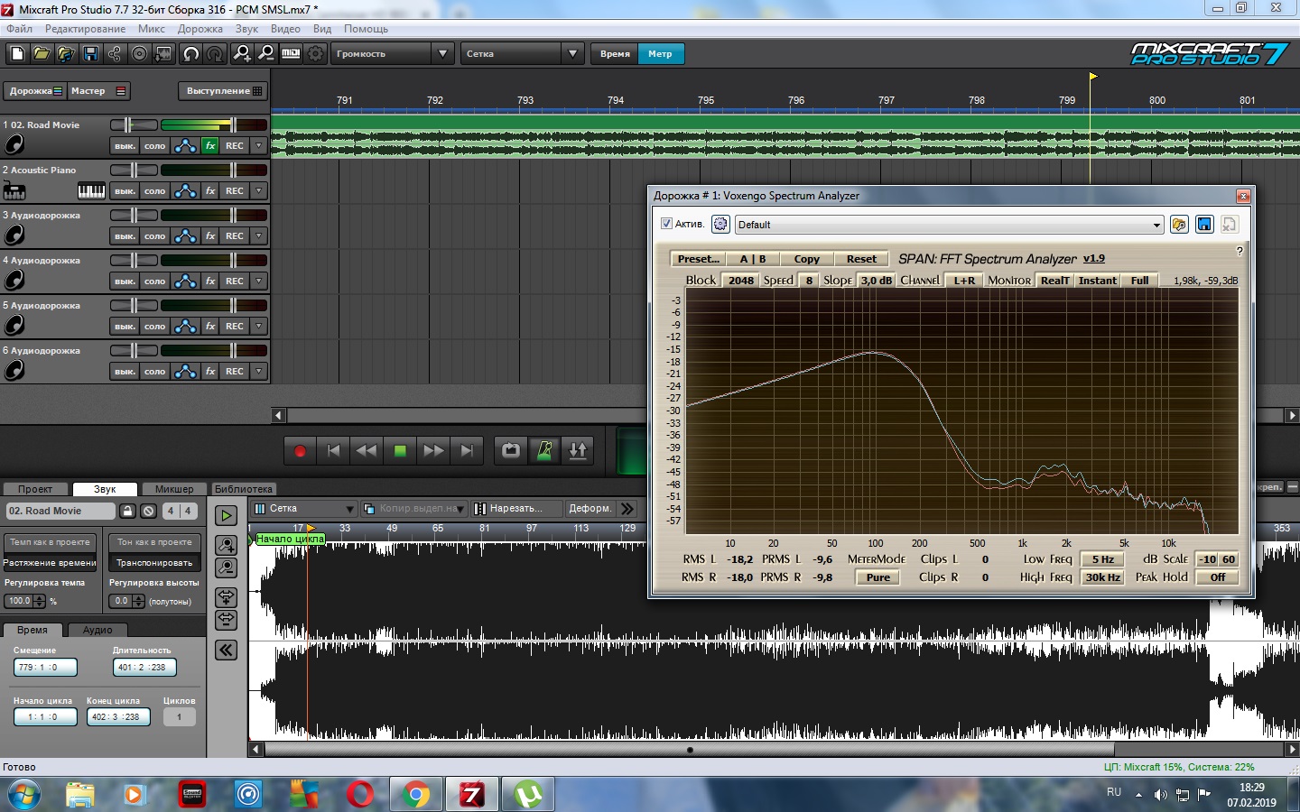The height and width of the screenshot is (812, 1300).
Task: Open preferences gear in main toolbar
Action: 315,54
